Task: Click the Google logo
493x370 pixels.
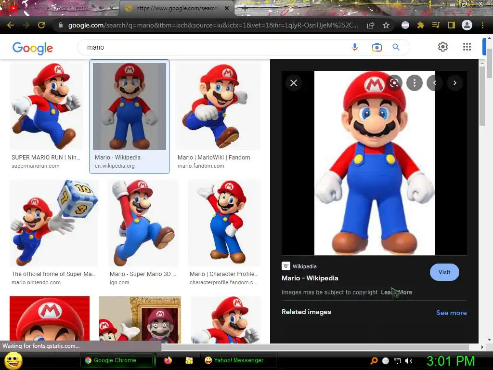Action: pos(33,48)
